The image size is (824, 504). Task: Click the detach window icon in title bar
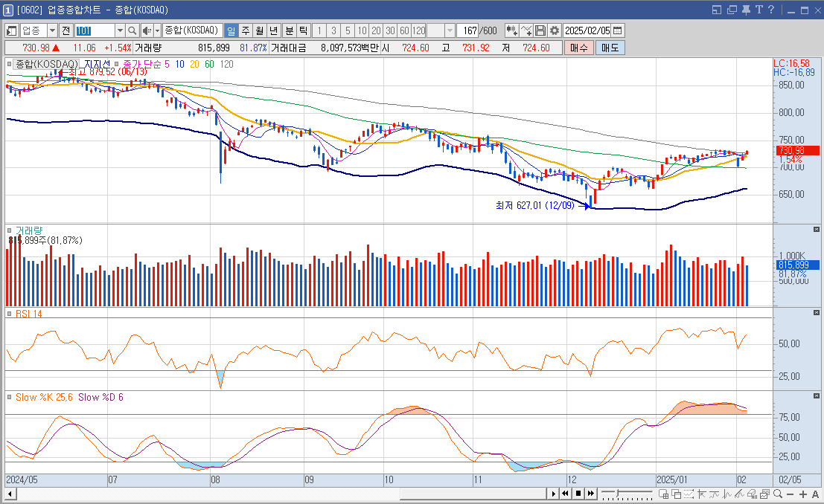(732, 10)
